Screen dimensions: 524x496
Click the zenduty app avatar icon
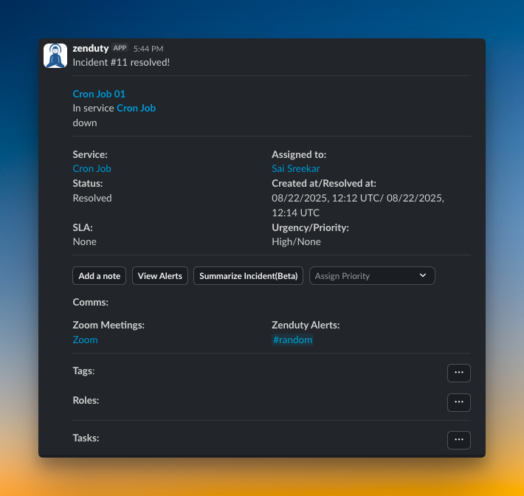tap(55, 55)
